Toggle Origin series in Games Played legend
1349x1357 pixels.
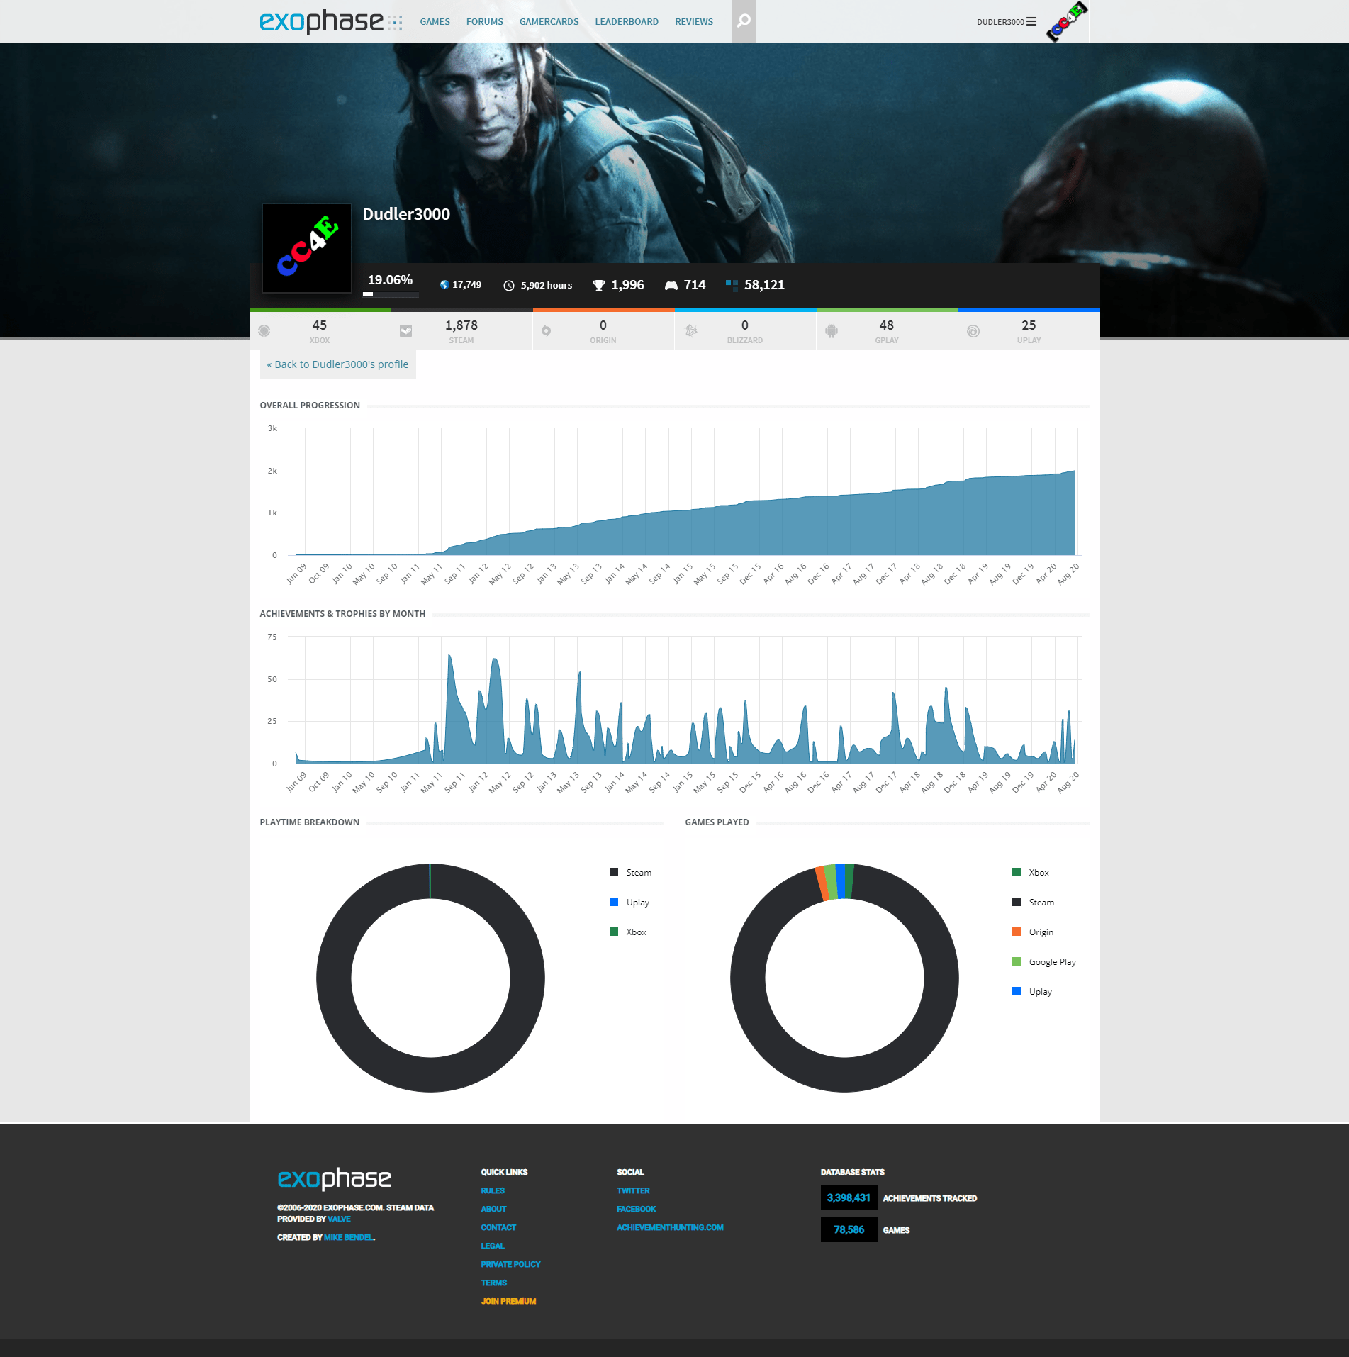[1033, 932]
